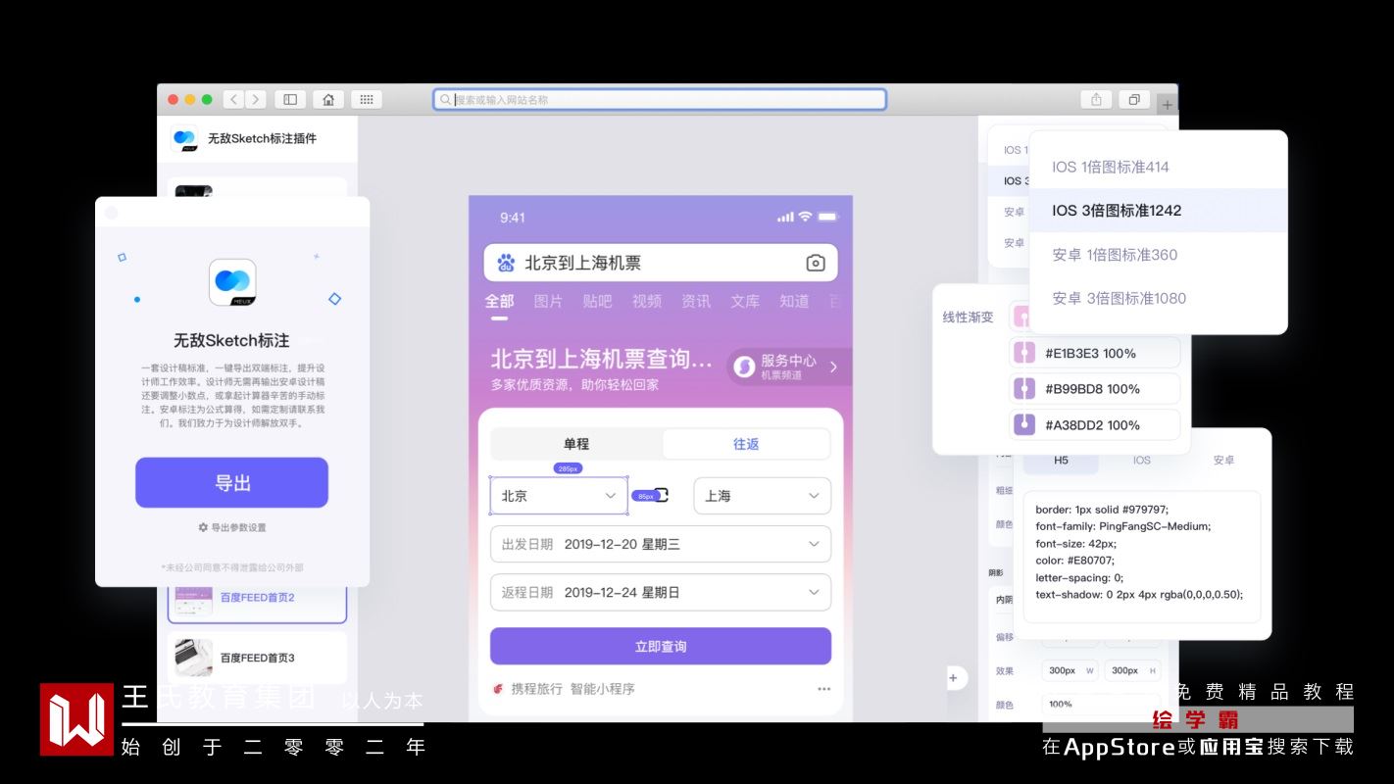Toggle the browser sidebar panel button
This screenshot has height=784, width=1394.
point(290,99)
